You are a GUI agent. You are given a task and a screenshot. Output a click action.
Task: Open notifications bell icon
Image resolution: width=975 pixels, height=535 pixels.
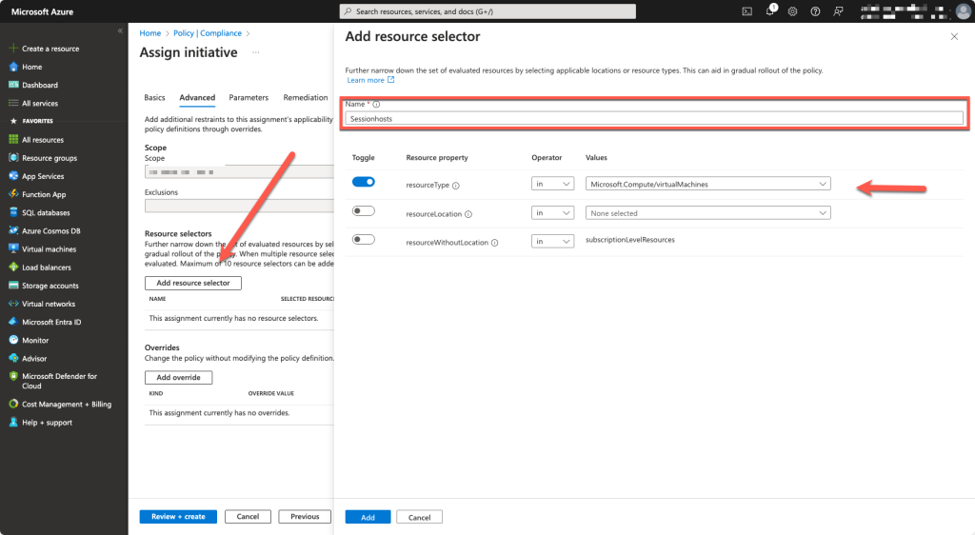[x=770, y=10]
